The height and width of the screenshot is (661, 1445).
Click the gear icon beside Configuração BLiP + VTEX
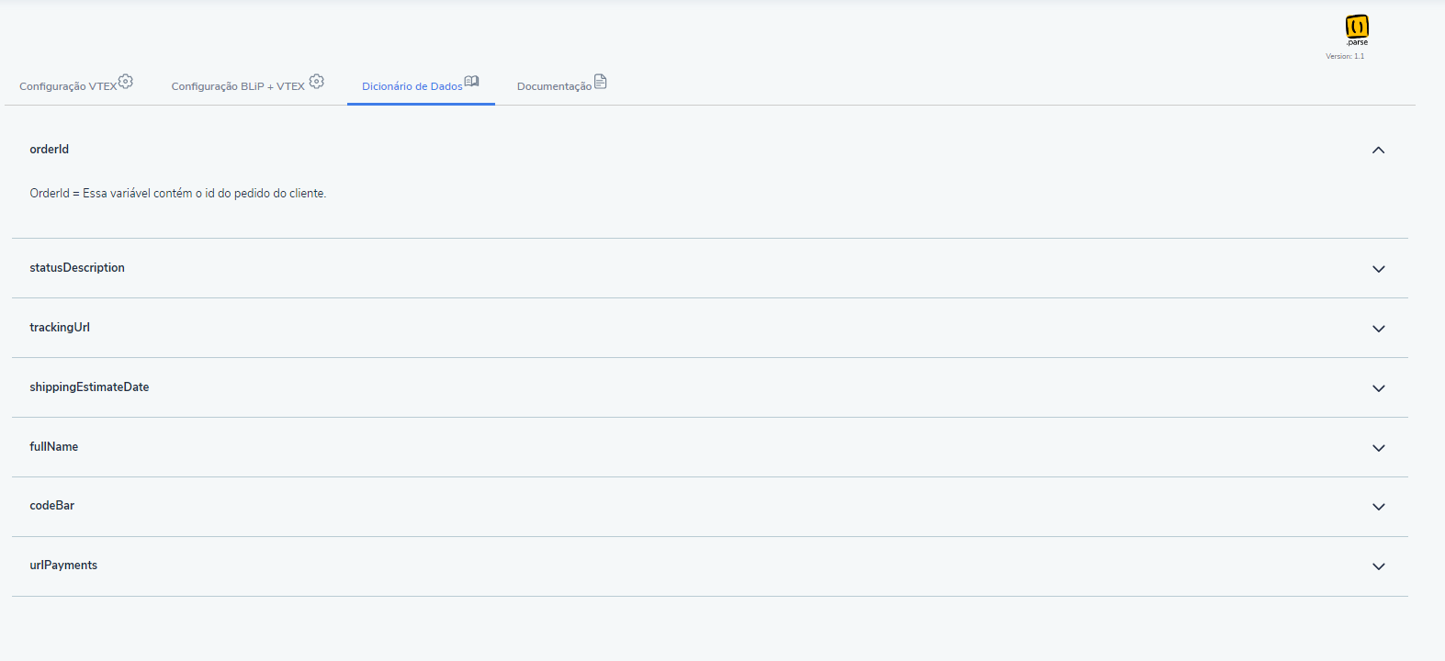[317, 82]
